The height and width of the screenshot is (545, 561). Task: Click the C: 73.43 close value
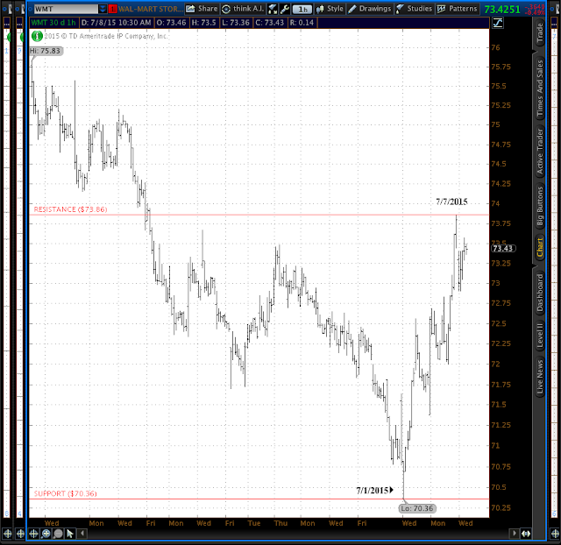click(269, 23)
